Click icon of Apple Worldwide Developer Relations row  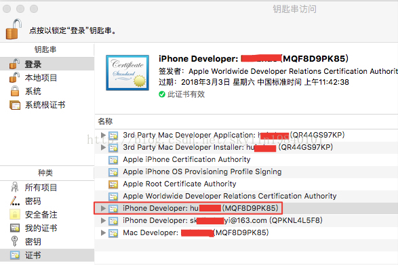(113, 197)
